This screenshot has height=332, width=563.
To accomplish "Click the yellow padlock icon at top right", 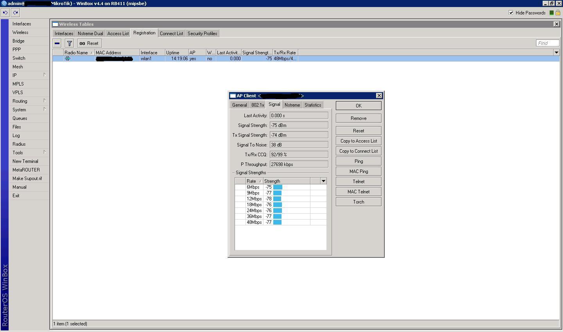I will [x=558, y=13].
